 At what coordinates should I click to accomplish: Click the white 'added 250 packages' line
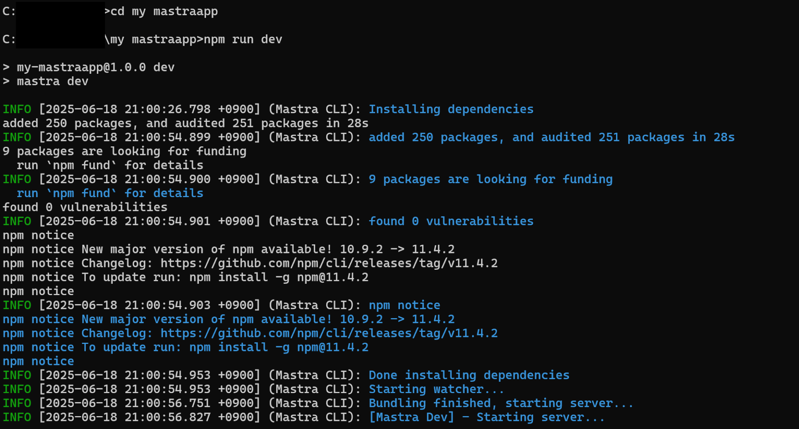pos(185,123)
